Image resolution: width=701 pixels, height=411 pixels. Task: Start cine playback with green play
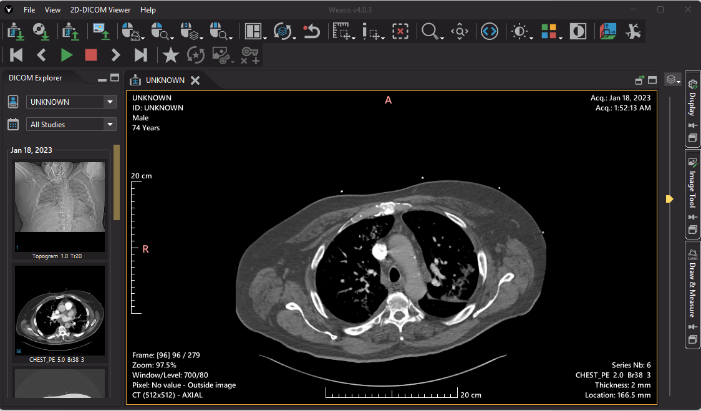[67, 55]
